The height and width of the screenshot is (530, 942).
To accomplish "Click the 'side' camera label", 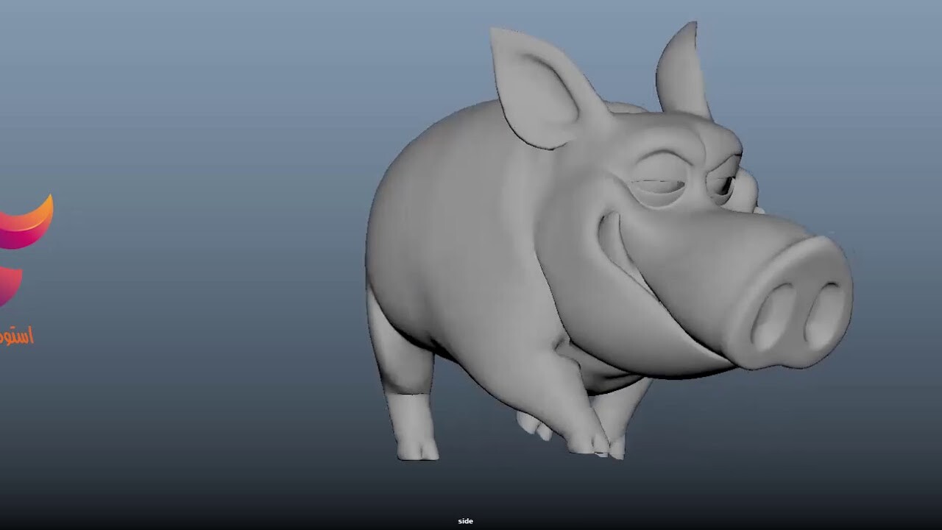I will (x=465, y=520).
